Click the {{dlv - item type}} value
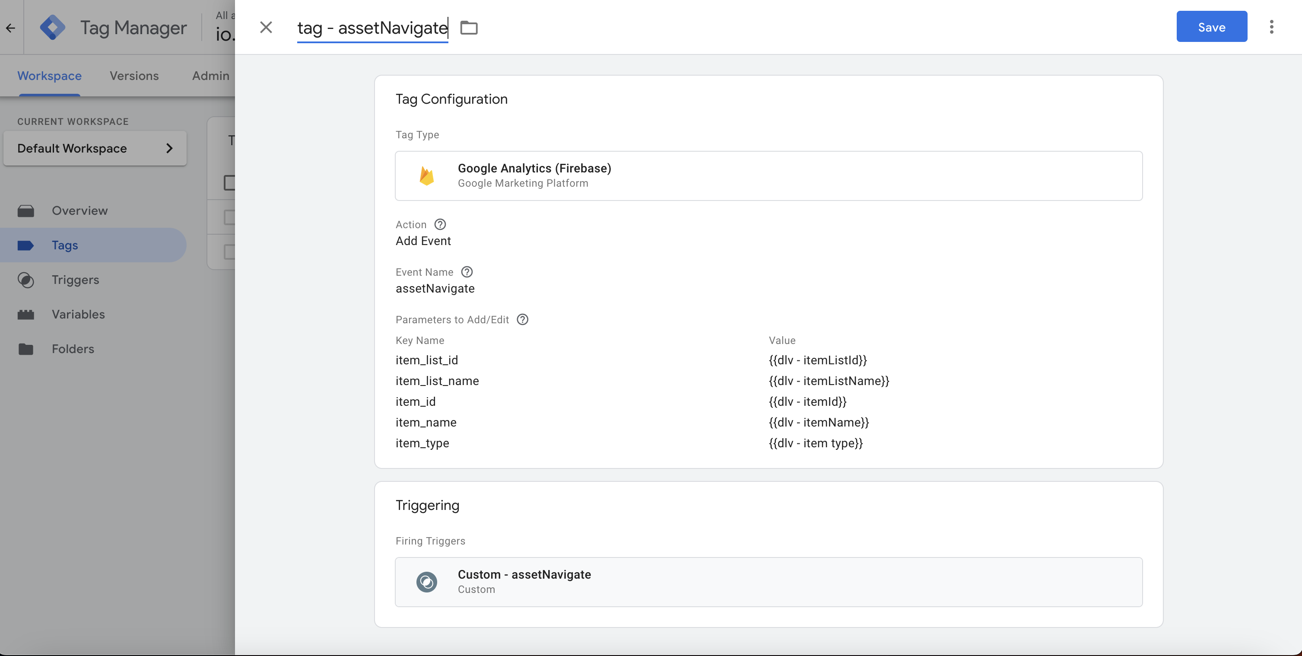Screen dimensions: 1302x656 (x=816, y=443)
